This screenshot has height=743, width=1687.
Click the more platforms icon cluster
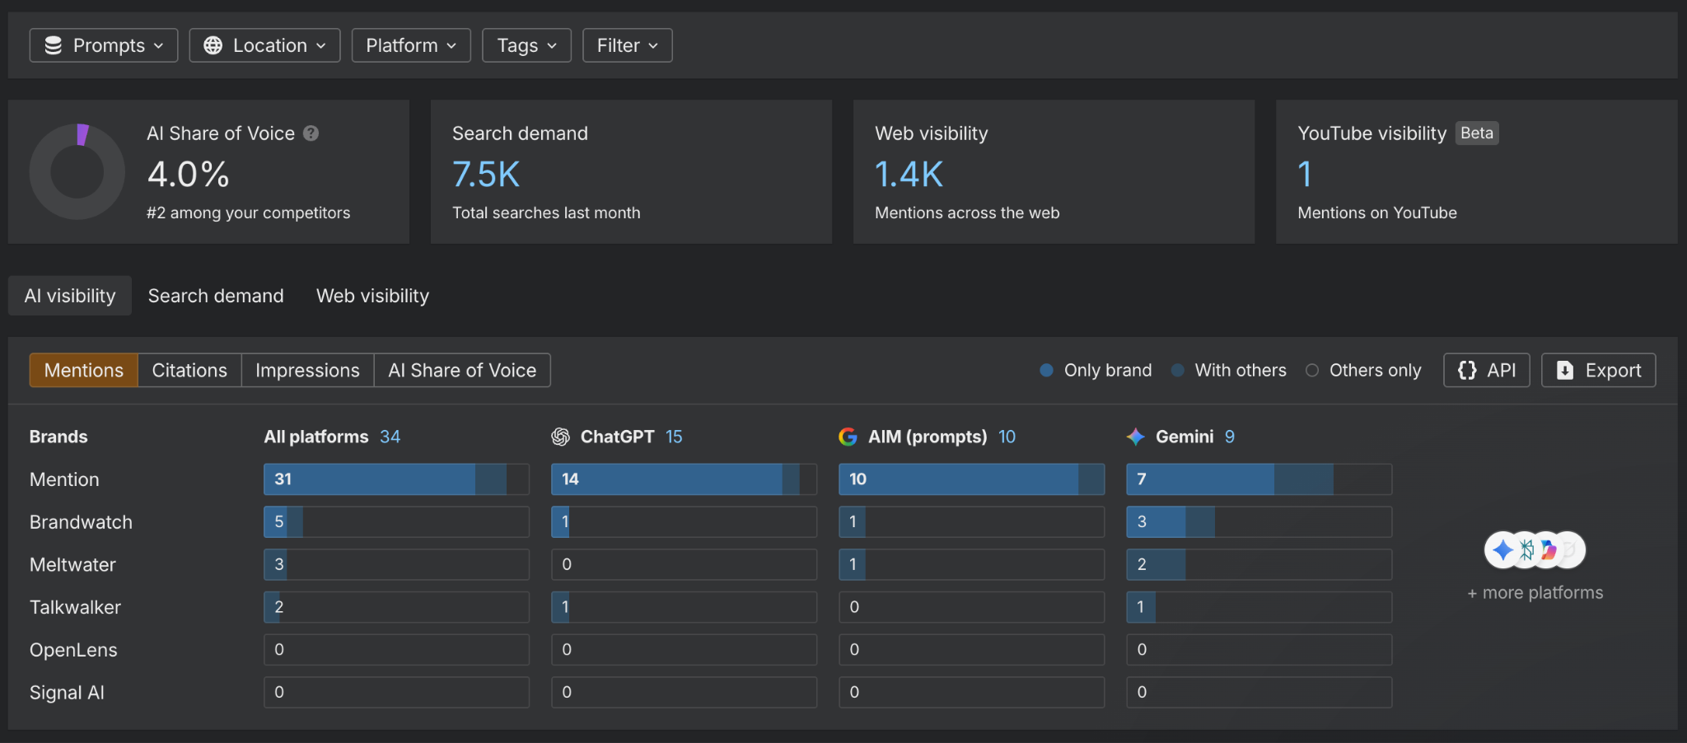pyautogui.click(x=1535, y=549)
